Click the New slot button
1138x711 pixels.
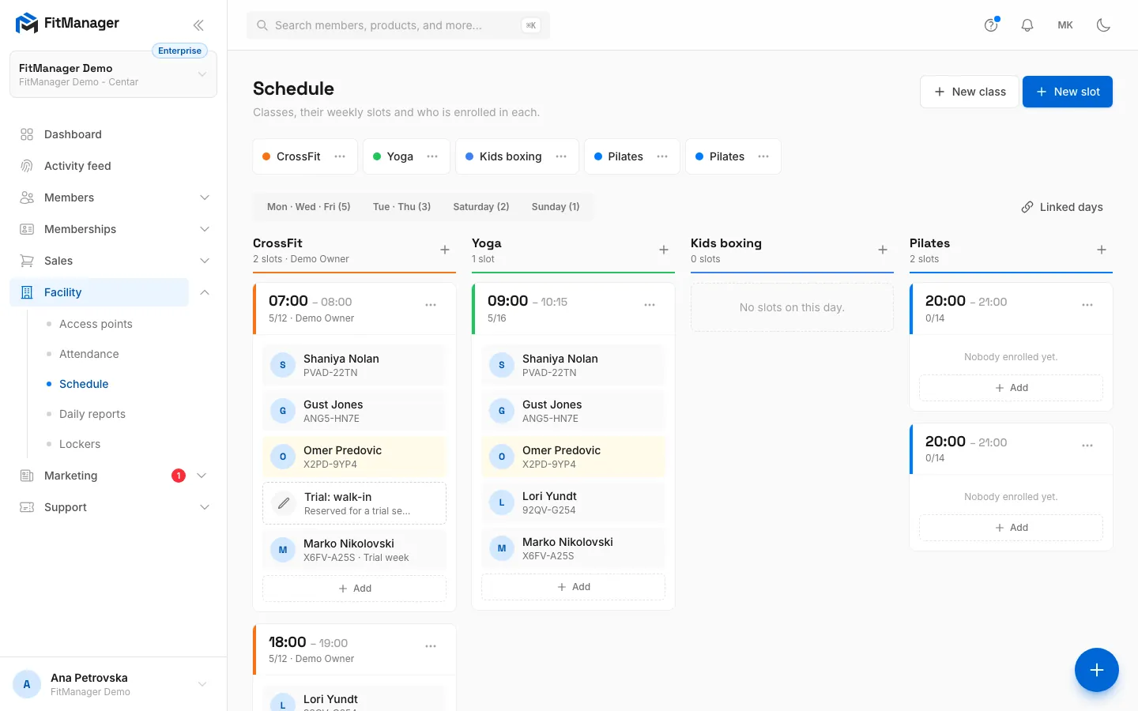pos(1068,92)
